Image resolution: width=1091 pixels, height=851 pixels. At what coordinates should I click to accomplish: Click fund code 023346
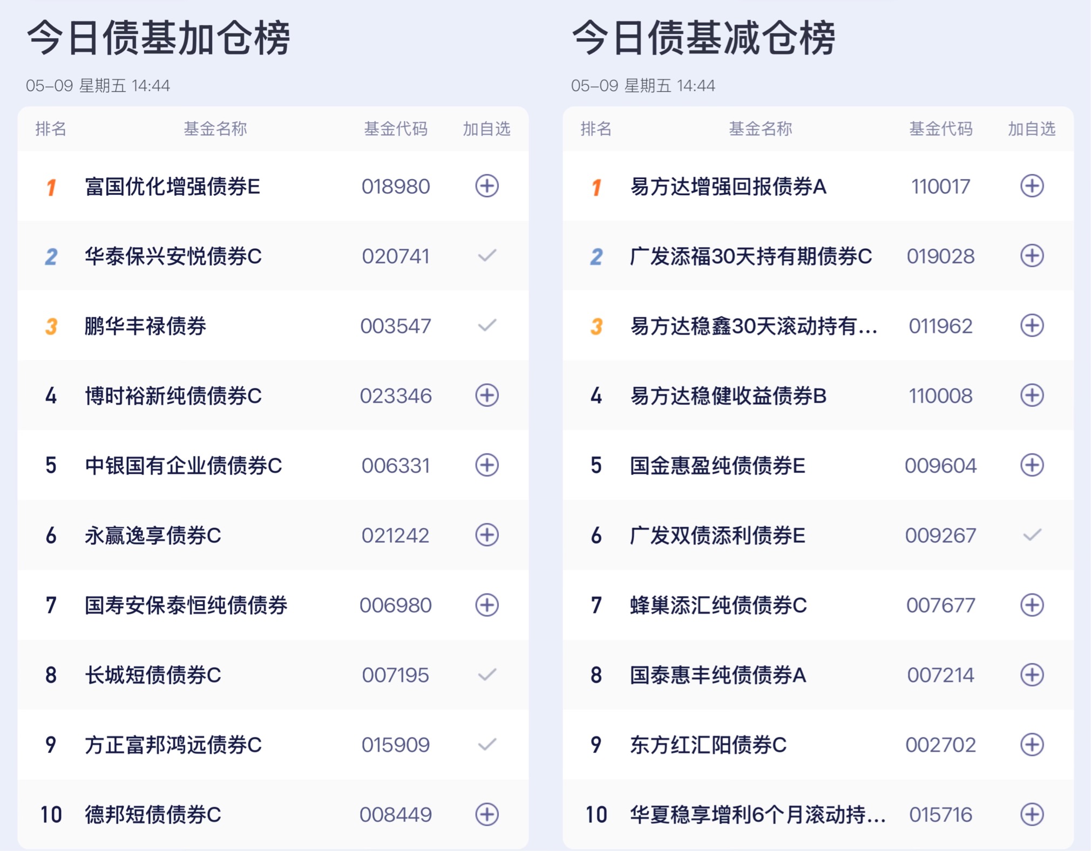(396, 396)
